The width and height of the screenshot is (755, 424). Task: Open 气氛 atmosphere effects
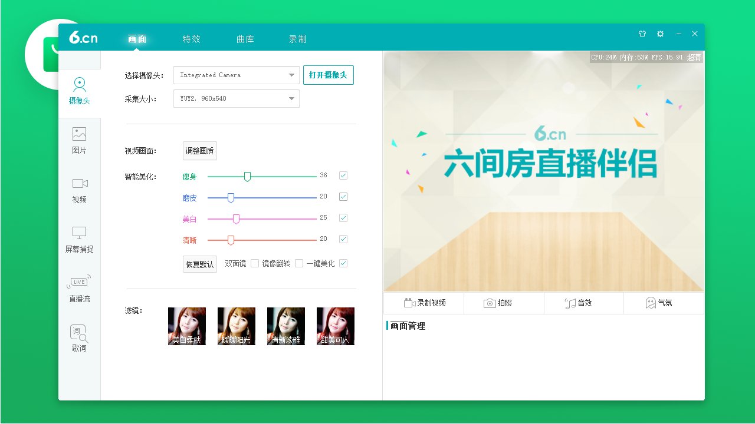pos(664,303)
